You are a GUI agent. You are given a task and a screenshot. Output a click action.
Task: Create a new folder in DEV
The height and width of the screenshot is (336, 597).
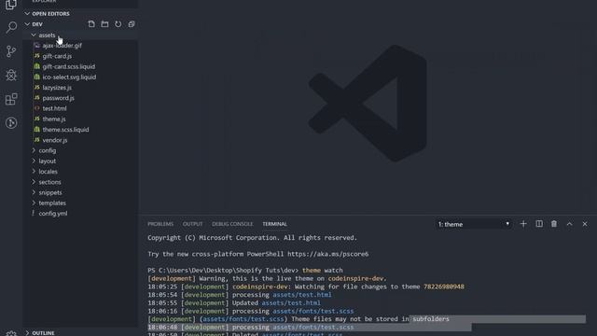[104, 24]
